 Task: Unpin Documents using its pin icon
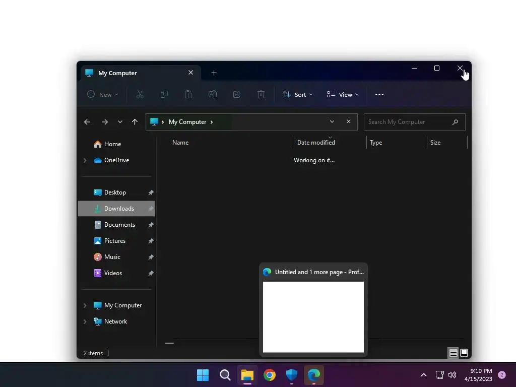(151, 225)
